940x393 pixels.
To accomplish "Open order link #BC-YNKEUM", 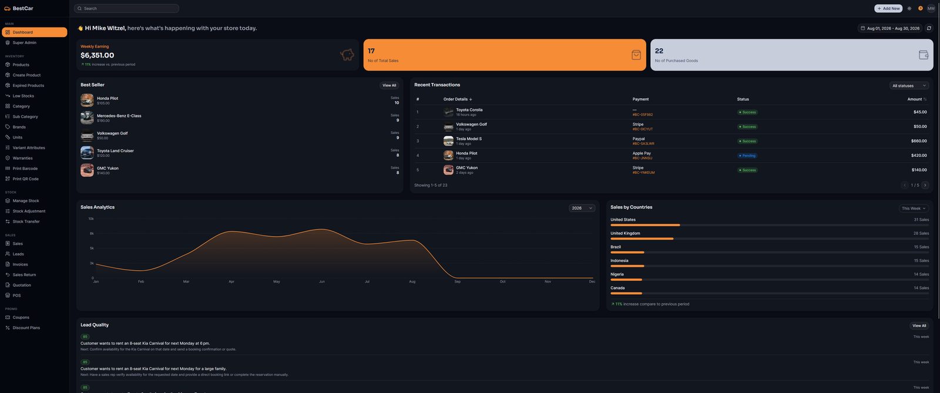I will (643, 173).
